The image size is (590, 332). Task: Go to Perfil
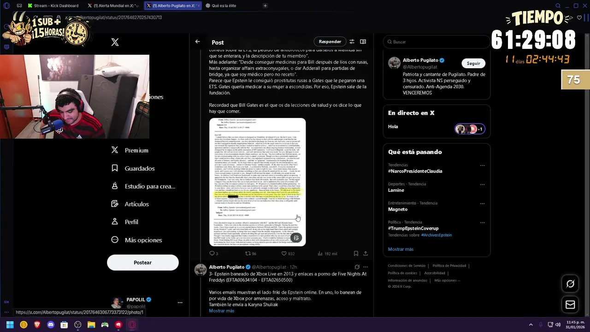[125, 222]
